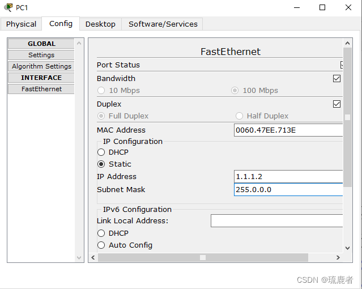The height and width of the screenshot is (289, 362).
Task: Click the PC1 window title icon
Action: 8,7
